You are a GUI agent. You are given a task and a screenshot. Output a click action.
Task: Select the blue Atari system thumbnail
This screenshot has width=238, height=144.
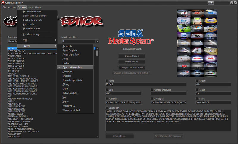coord(211,13)
